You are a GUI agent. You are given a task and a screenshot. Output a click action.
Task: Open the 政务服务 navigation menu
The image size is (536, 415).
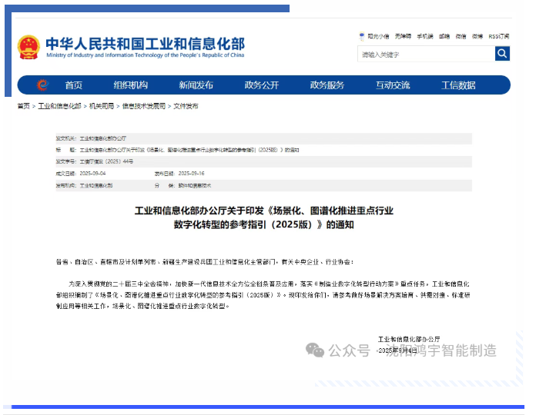pos(327,85)
